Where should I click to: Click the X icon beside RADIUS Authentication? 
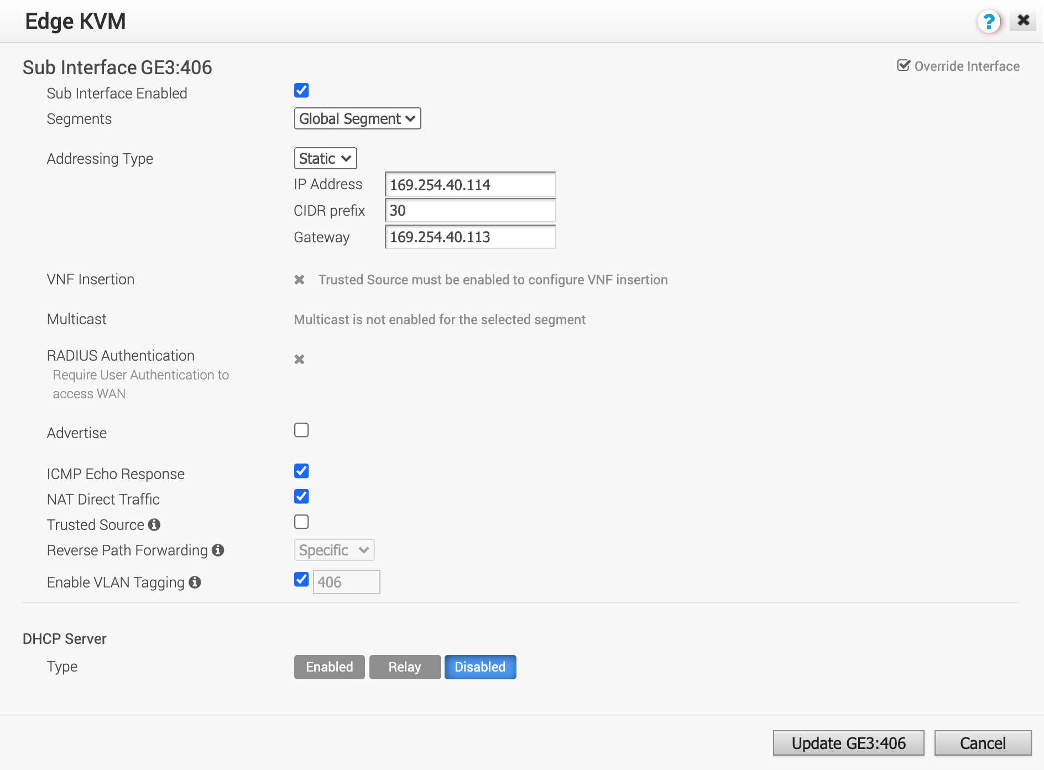coord(300,359)
